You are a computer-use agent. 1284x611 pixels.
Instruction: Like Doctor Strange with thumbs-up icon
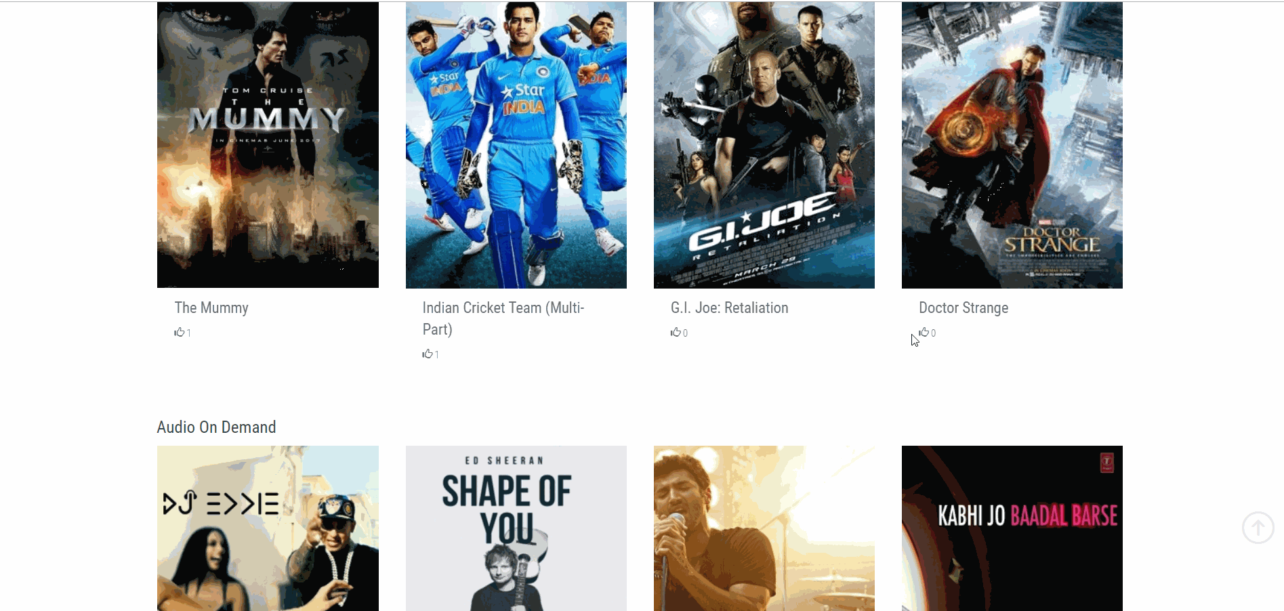point(924,332)
